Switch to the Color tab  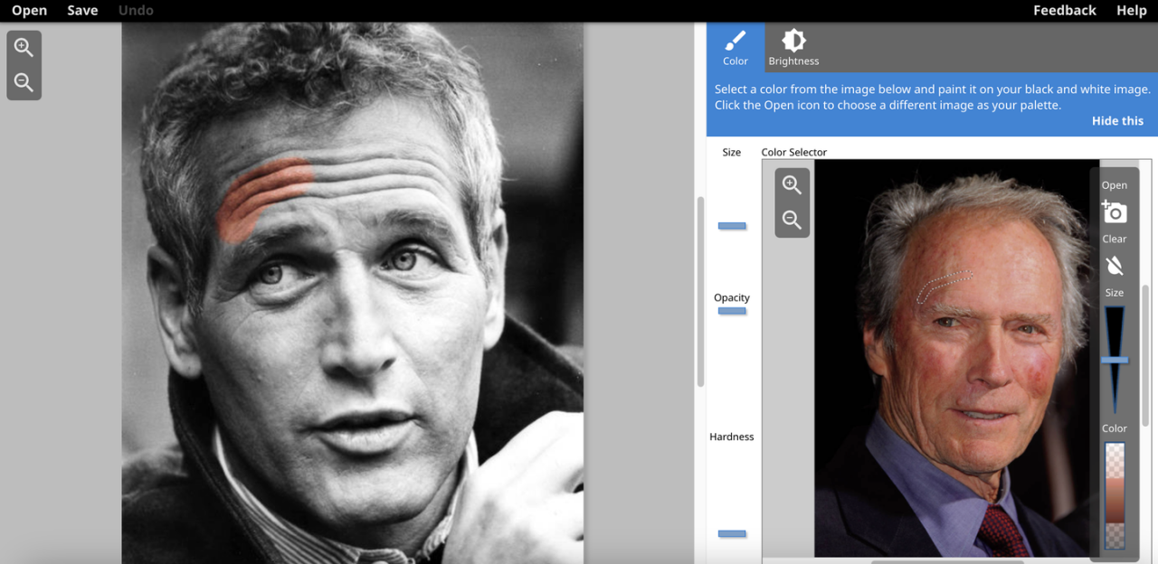(x=736, y=48)
